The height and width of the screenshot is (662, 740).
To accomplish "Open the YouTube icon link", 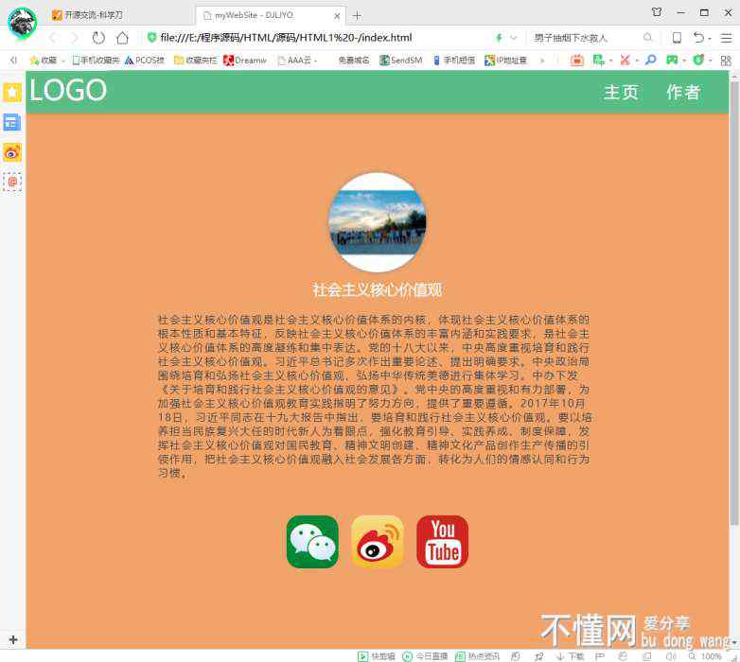I will click(x=442, y=542).
